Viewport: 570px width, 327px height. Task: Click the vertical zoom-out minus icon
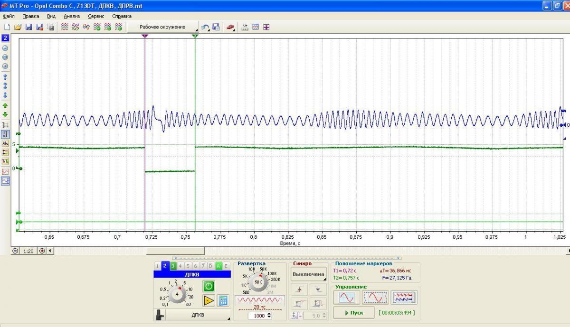(x=5, y=48)
